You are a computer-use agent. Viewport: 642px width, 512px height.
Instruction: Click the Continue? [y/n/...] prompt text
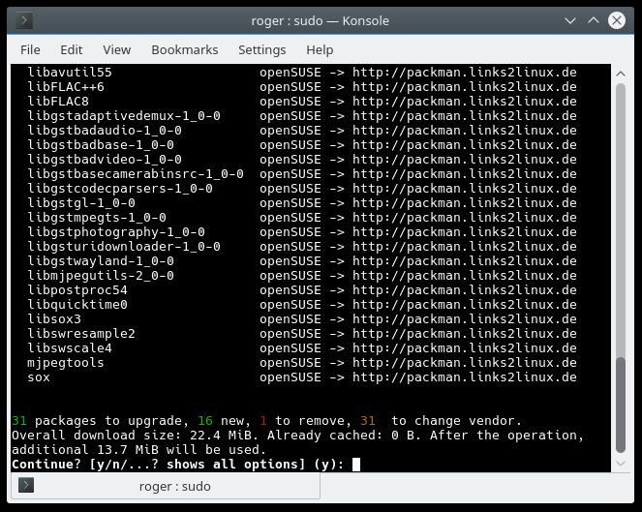click(x=178, y=465)
